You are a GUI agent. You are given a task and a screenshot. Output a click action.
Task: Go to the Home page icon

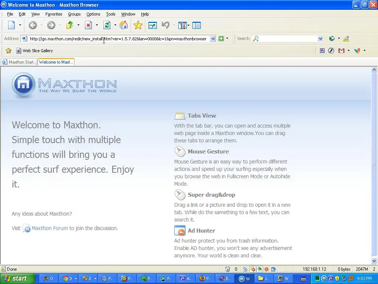tap(124, 25)
